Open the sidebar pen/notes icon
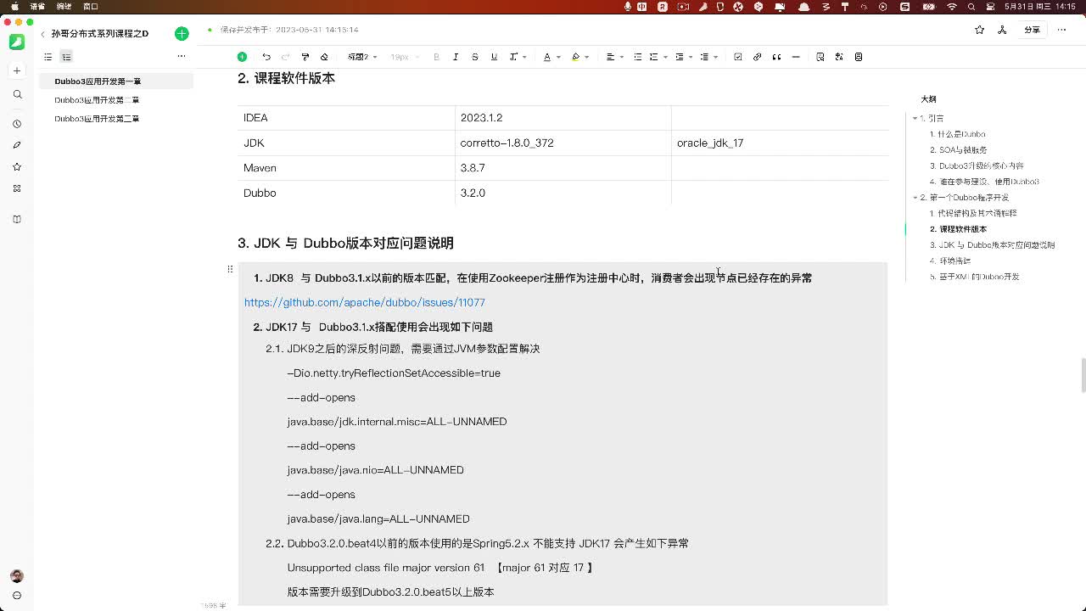This screenshot has width=1086, height=611. click(17, 145)
